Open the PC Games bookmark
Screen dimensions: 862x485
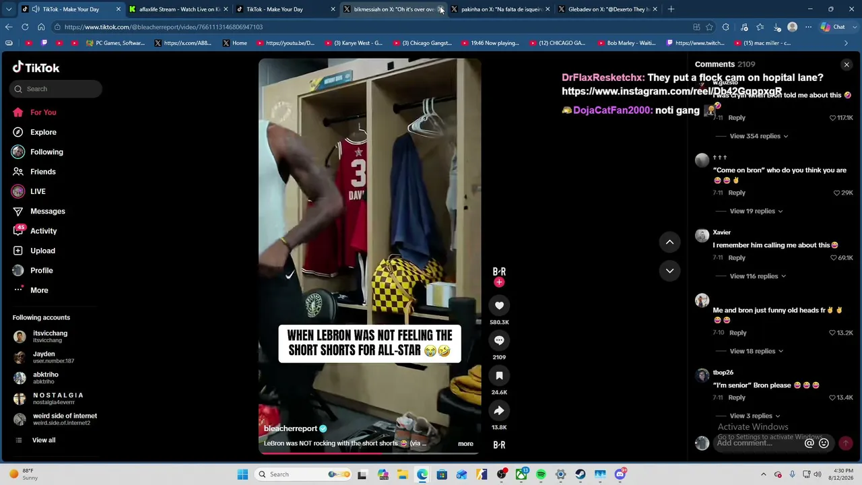pos(115,43)
